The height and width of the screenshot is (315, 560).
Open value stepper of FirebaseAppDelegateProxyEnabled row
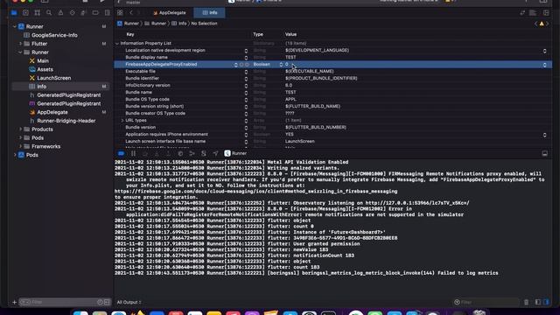click(x=544, y=65)
